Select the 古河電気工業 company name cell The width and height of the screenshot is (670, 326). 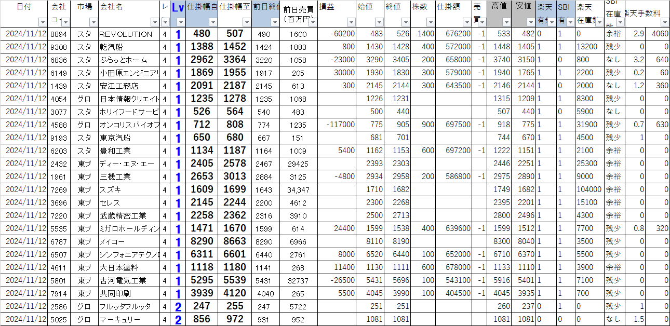click(x=129, y=280)
